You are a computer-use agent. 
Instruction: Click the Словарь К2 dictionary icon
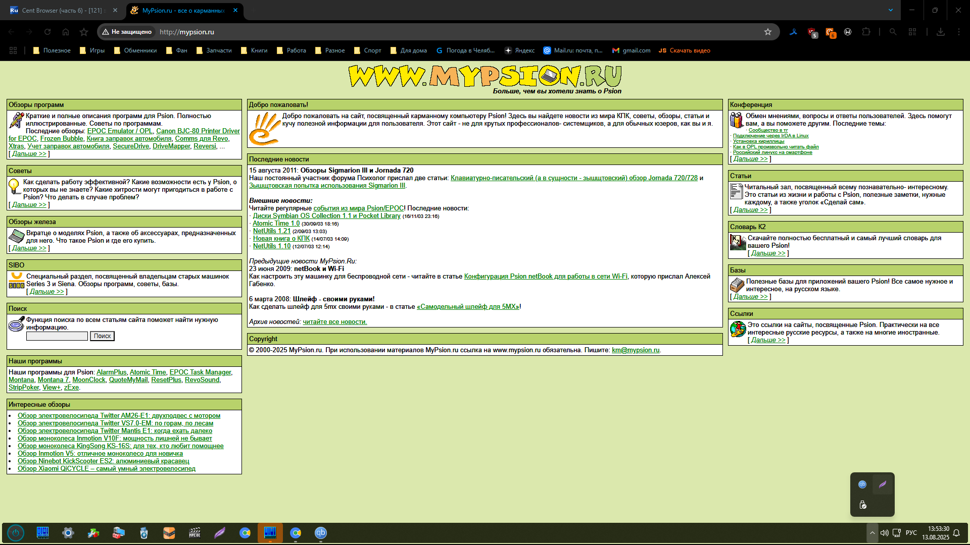738,242
